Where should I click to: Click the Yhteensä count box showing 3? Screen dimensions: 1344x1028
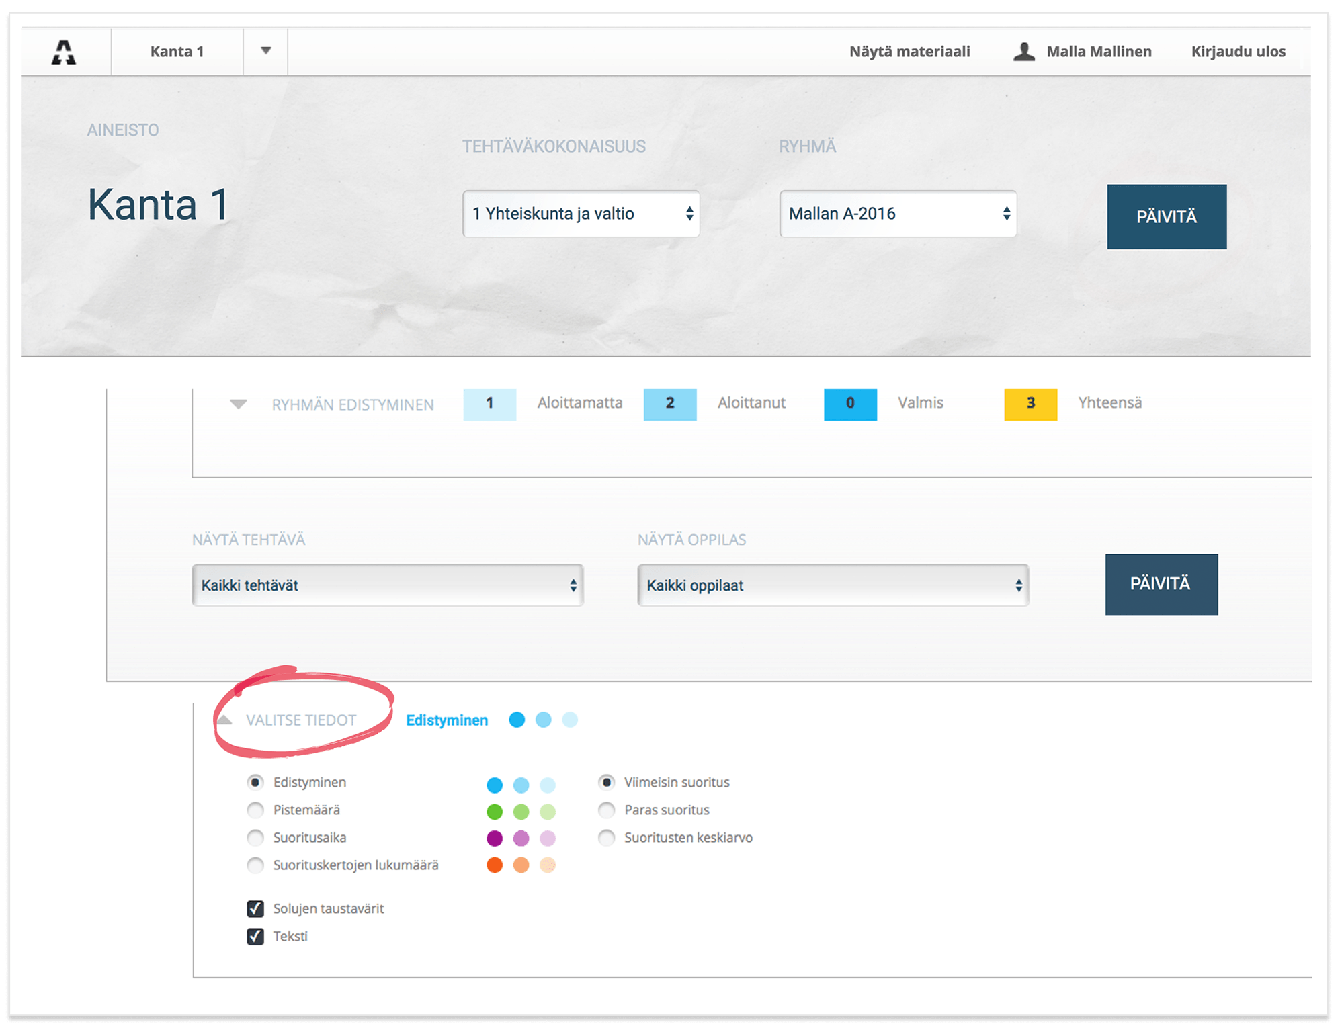pos(1030,404)
